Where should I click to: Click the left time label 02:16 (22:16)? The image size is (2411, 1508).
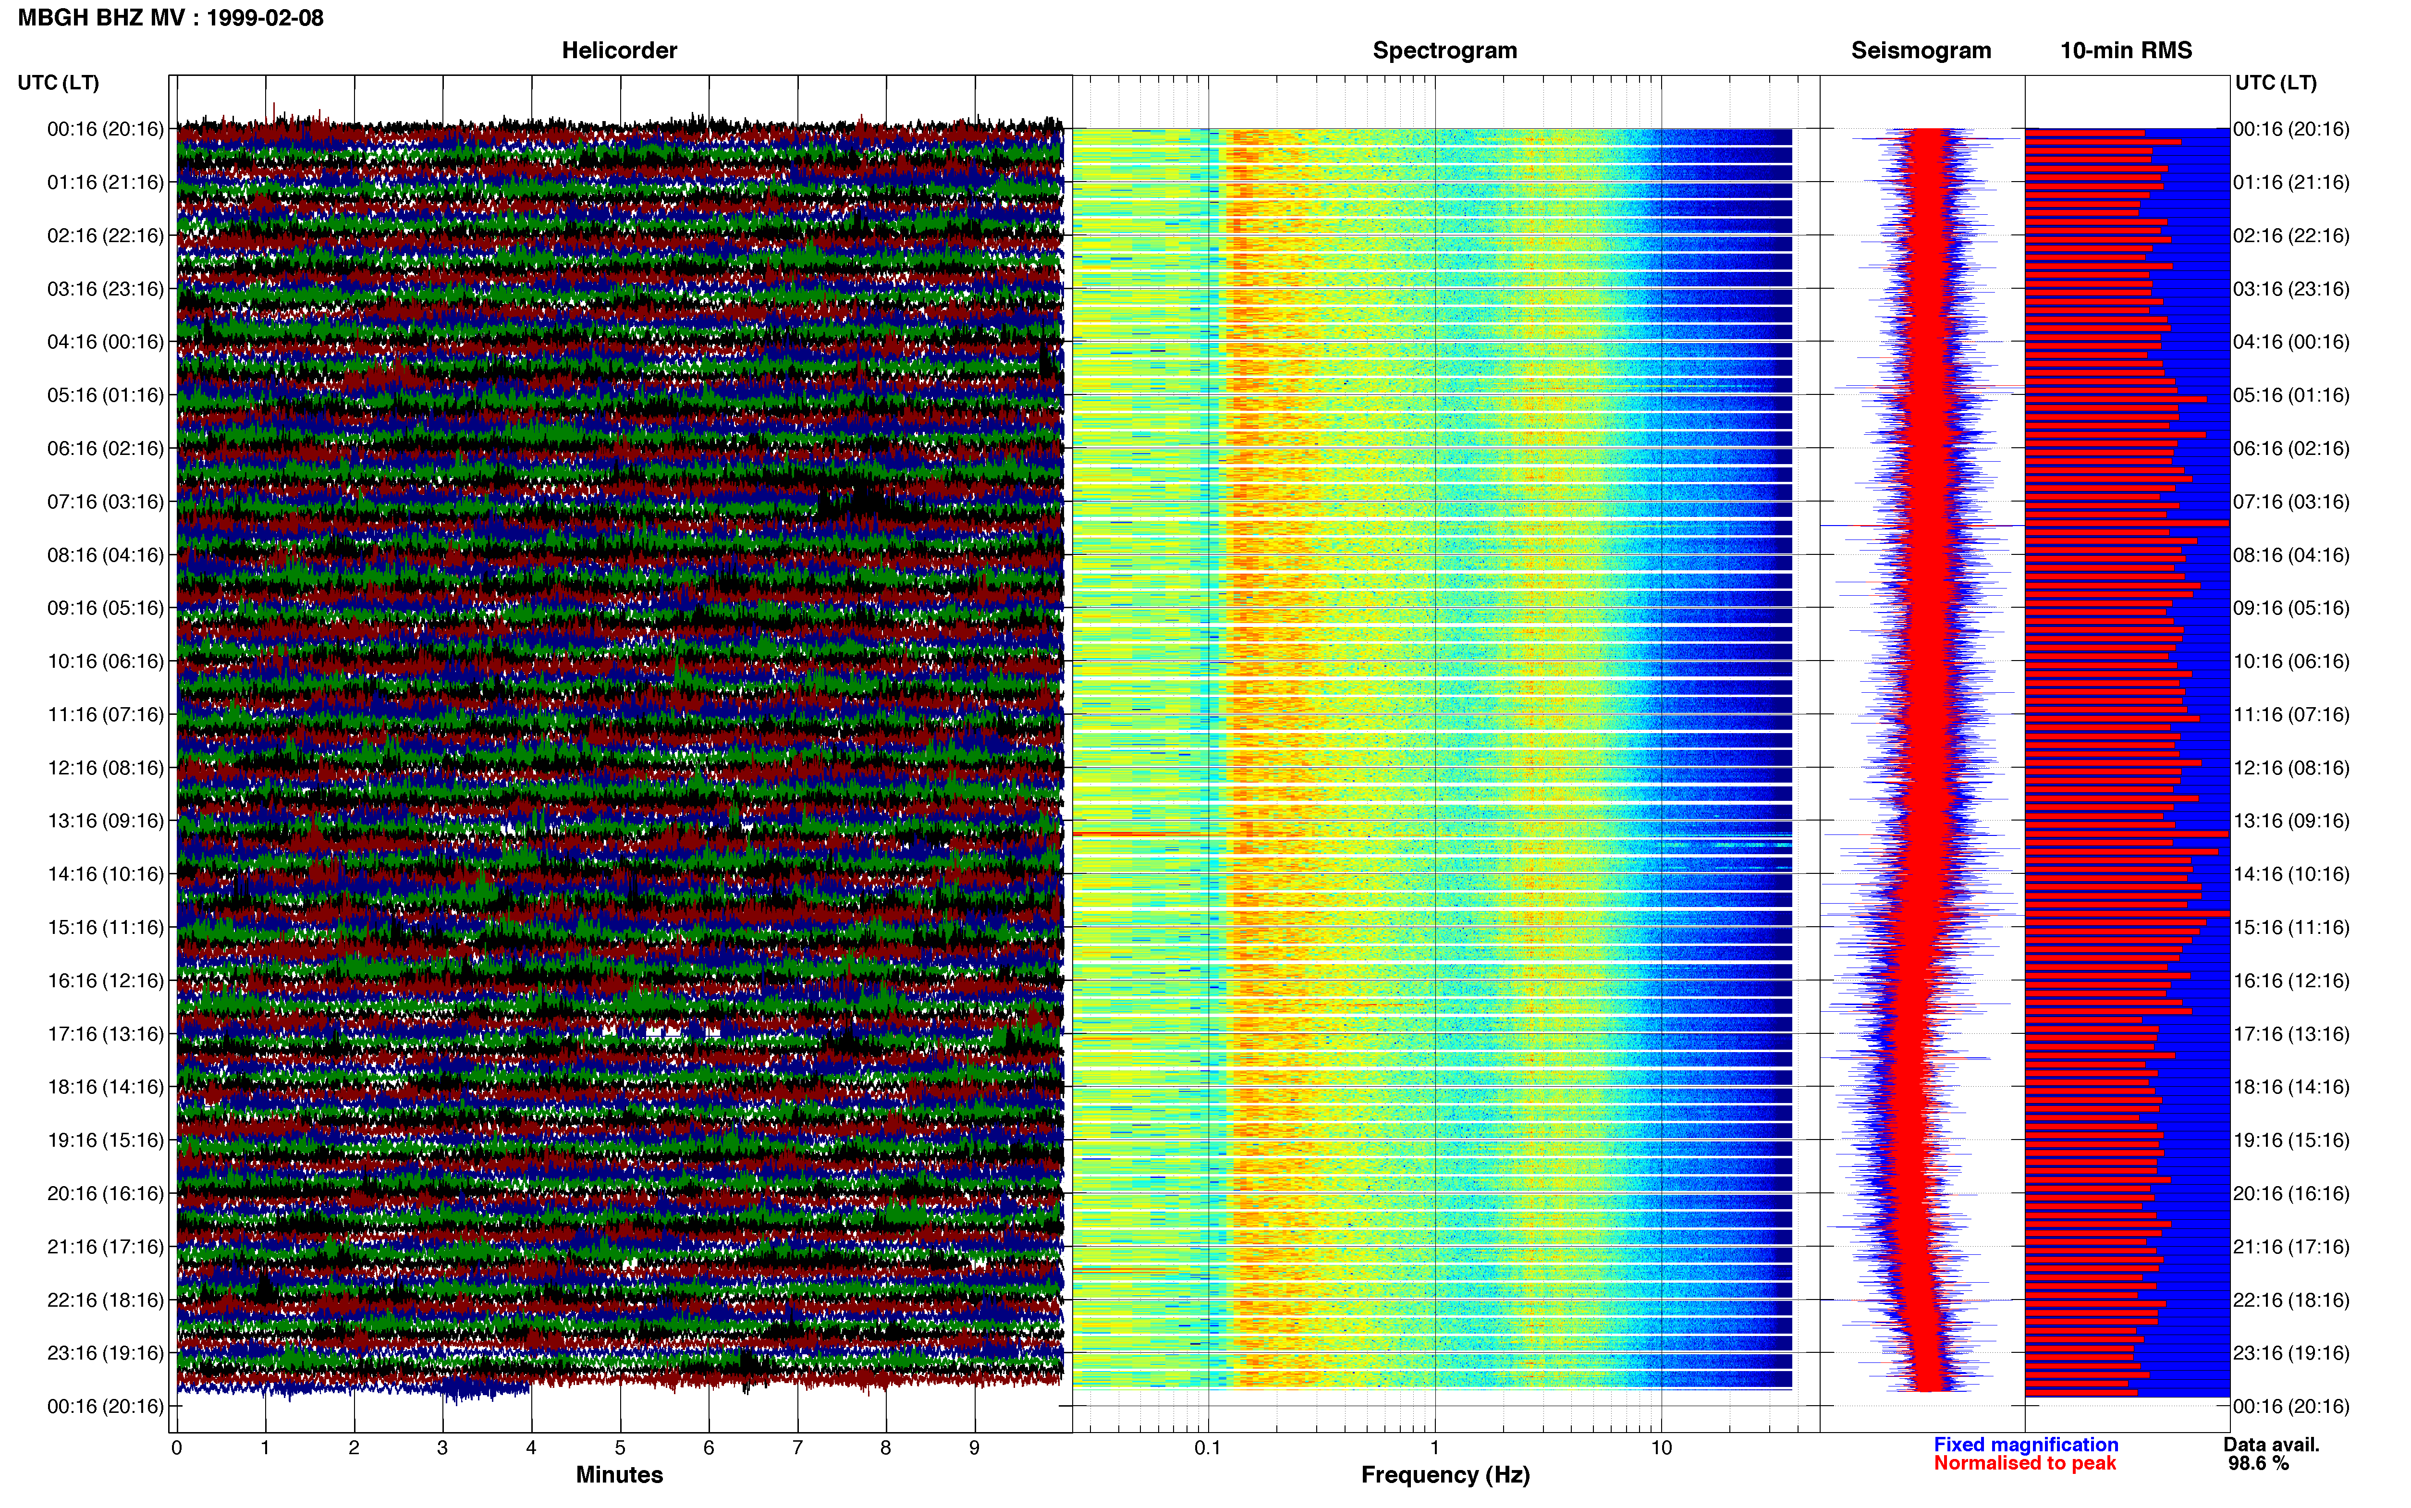106,235
